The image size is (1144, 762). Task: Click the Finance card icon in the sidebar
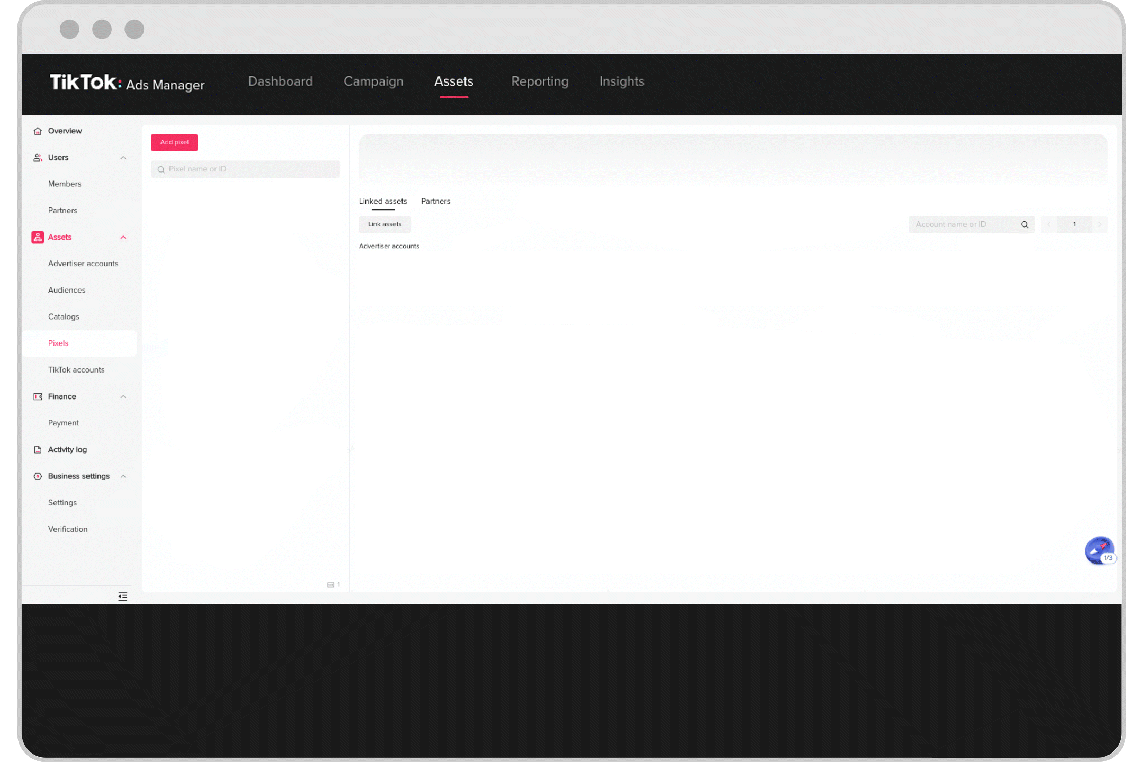pos(38,396)
